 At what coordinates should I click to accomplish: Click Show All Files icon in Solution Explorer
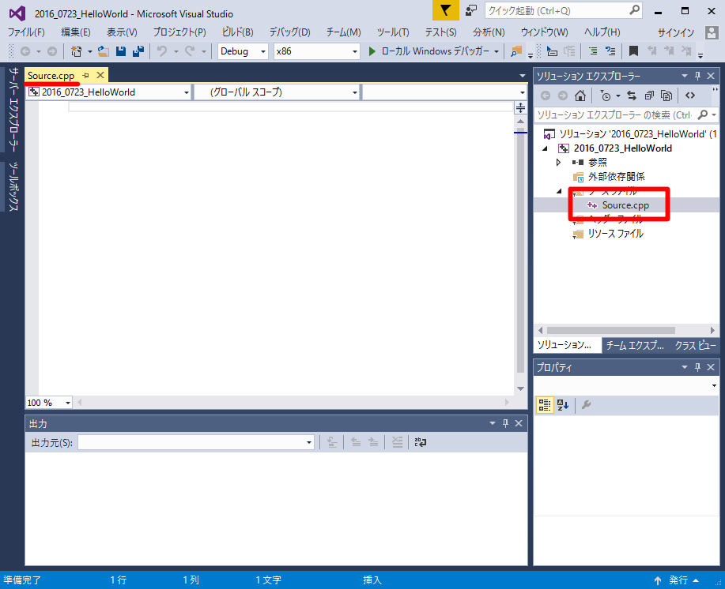point(666,96)
